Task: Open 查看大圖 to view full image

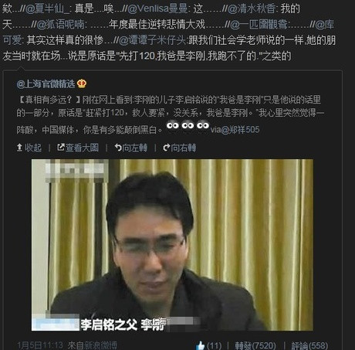Action: 78,148
